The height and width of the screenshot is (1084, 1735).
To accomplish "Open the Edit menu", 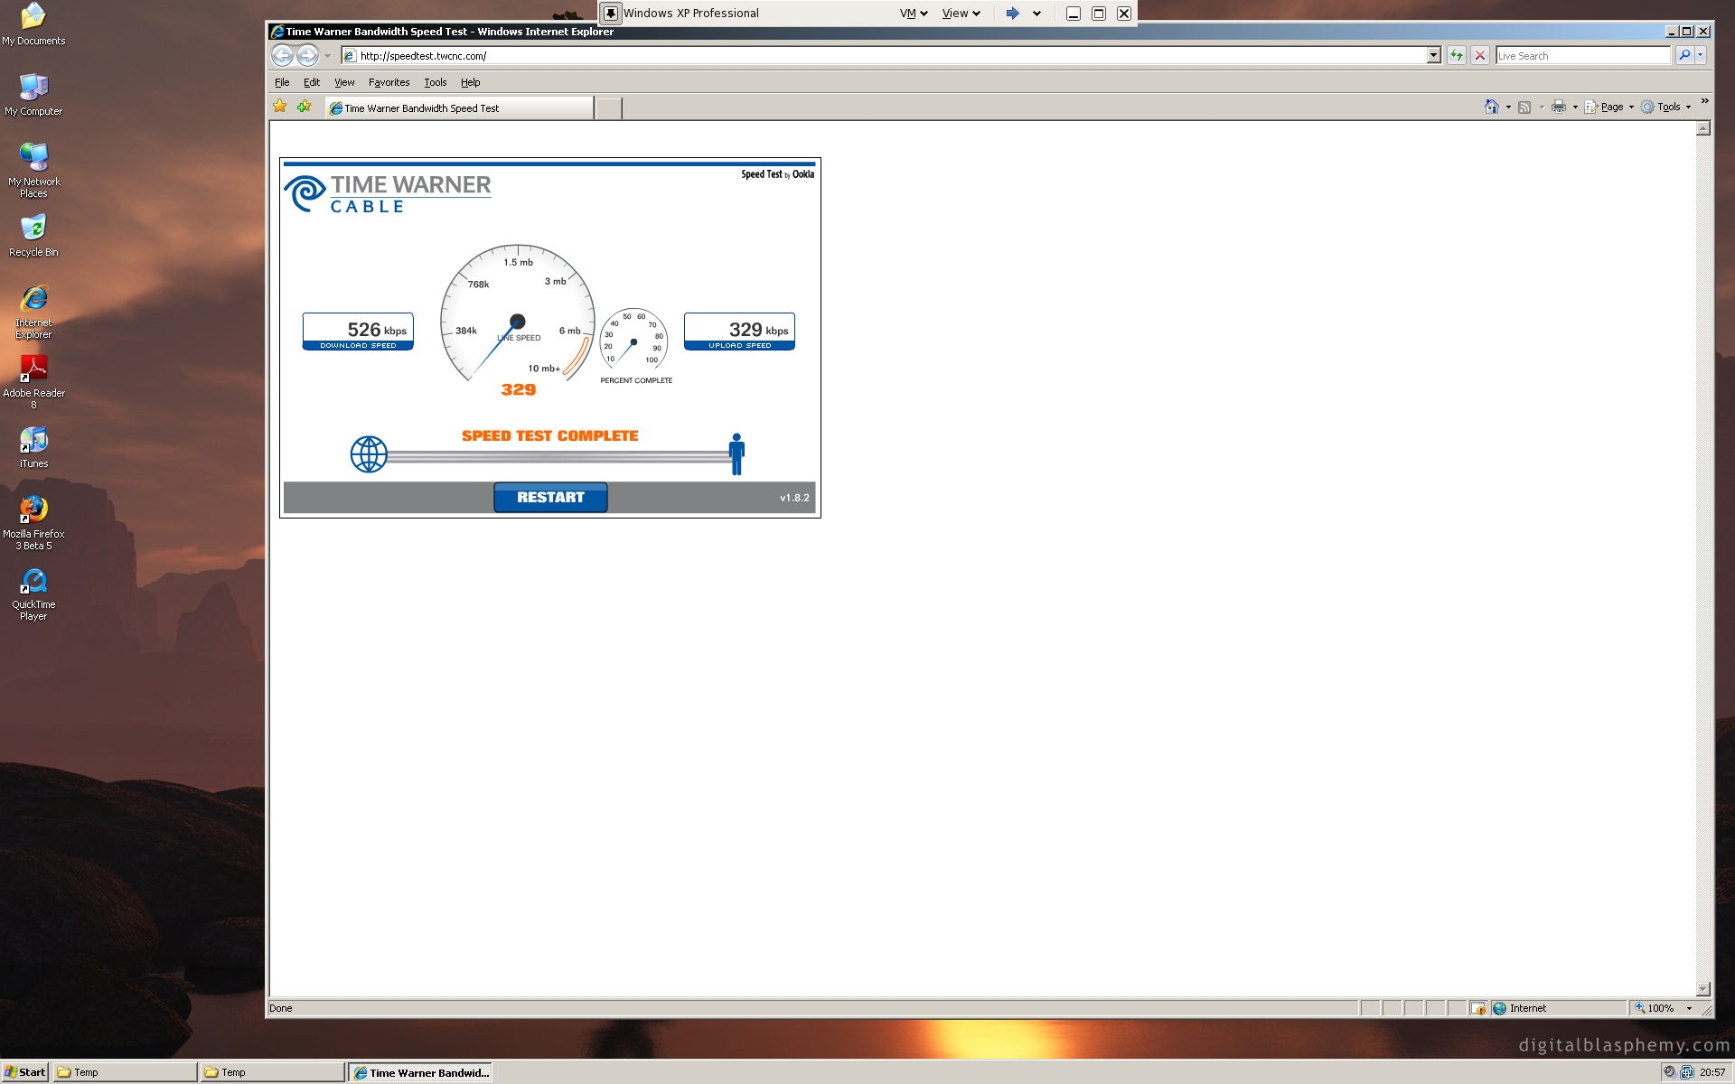I will (312, 82).
